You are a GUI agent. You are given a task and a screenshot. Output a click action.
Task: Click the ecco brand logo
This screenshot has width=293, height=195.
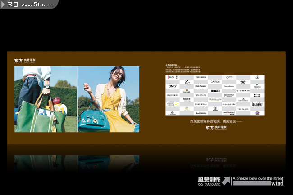(x=173, y=77)
